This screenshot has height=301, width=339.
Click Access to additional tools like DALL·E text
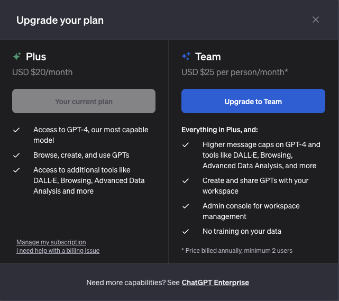click(x=89, y=180)
